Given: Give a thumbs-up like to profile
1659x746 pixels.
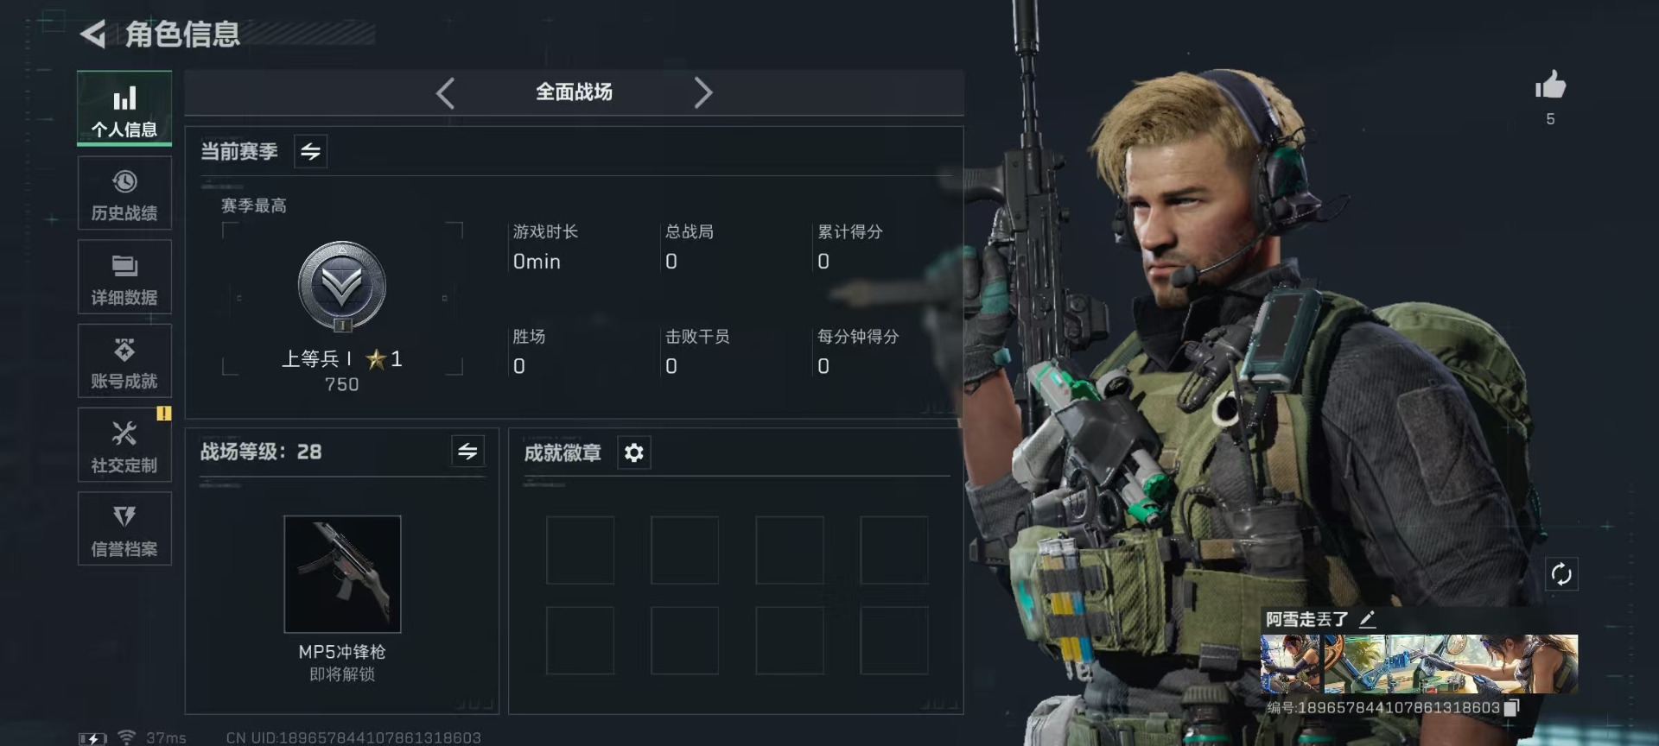Looking at the screenshot, I should pos(1550,85).
